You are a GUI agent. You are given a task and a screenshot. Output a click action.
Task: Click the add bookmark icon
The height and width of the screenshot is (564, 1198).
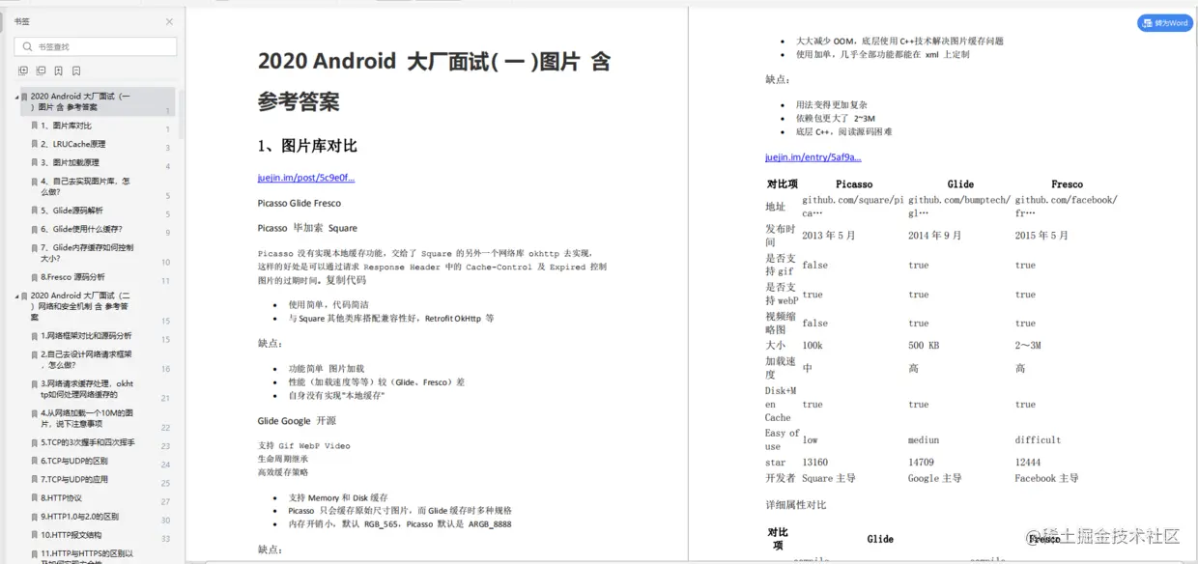click(58, 70)
